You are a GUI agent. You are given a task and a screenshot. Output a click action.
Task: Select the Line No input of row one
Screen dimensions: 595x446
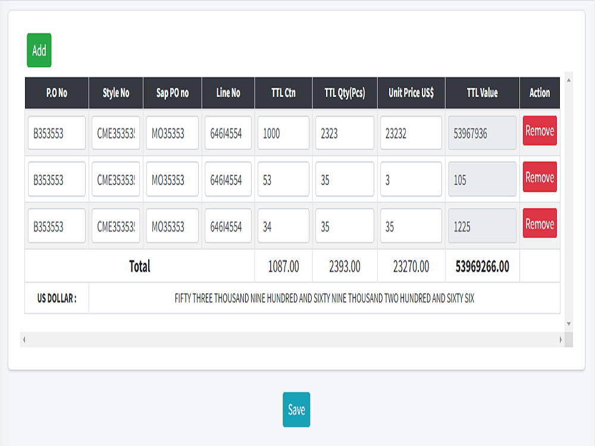click(228, 132)
